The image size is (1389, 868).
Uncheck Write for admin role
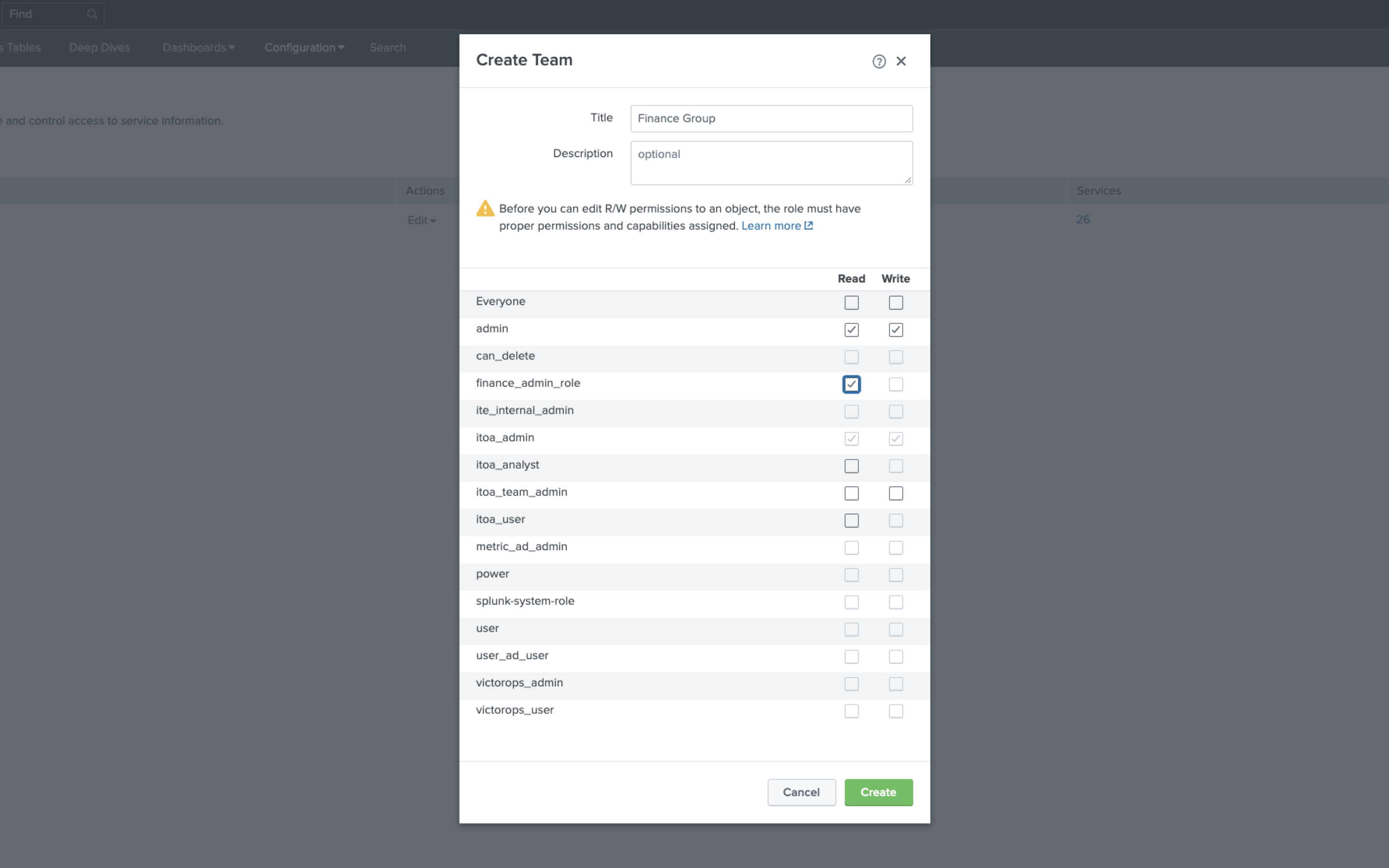pyautogui.click(x=896, y=330)
